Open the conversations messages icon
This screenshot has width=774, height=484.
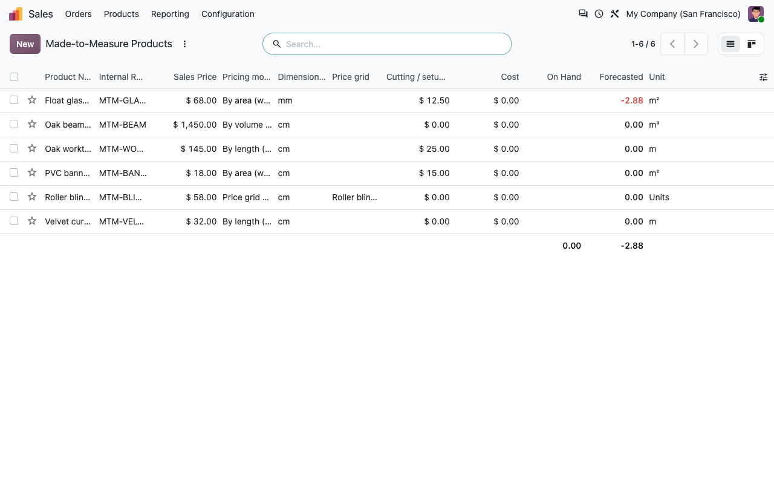[583, 13]
